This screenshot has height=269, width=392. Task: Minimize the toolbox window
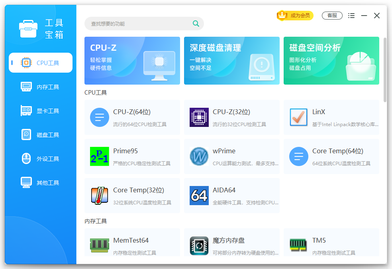pos(364,16)
